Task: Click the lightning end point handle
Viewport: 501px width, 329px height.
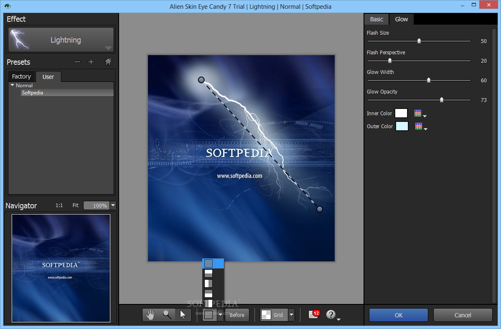Action: tap(320, 209)
